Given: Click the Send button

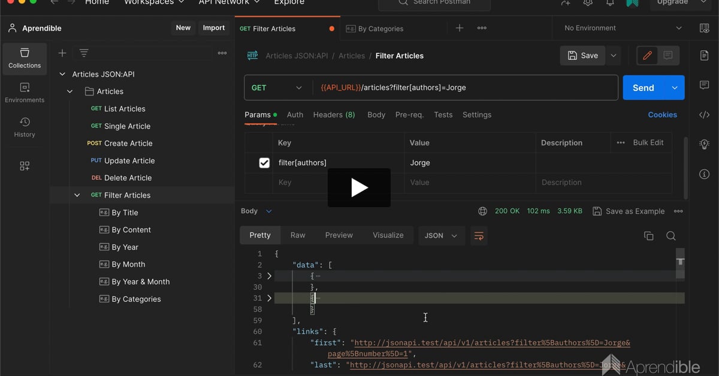Looking at the screenshot, I should click(644, 87).
